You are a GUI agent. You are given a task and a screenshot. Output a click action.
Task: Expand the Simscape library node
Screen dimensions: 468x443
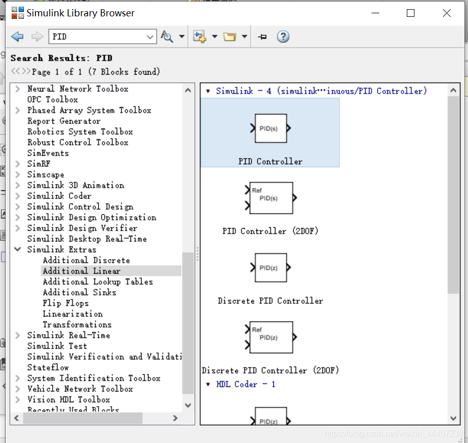pyautogui.click(x=18, y=175)
